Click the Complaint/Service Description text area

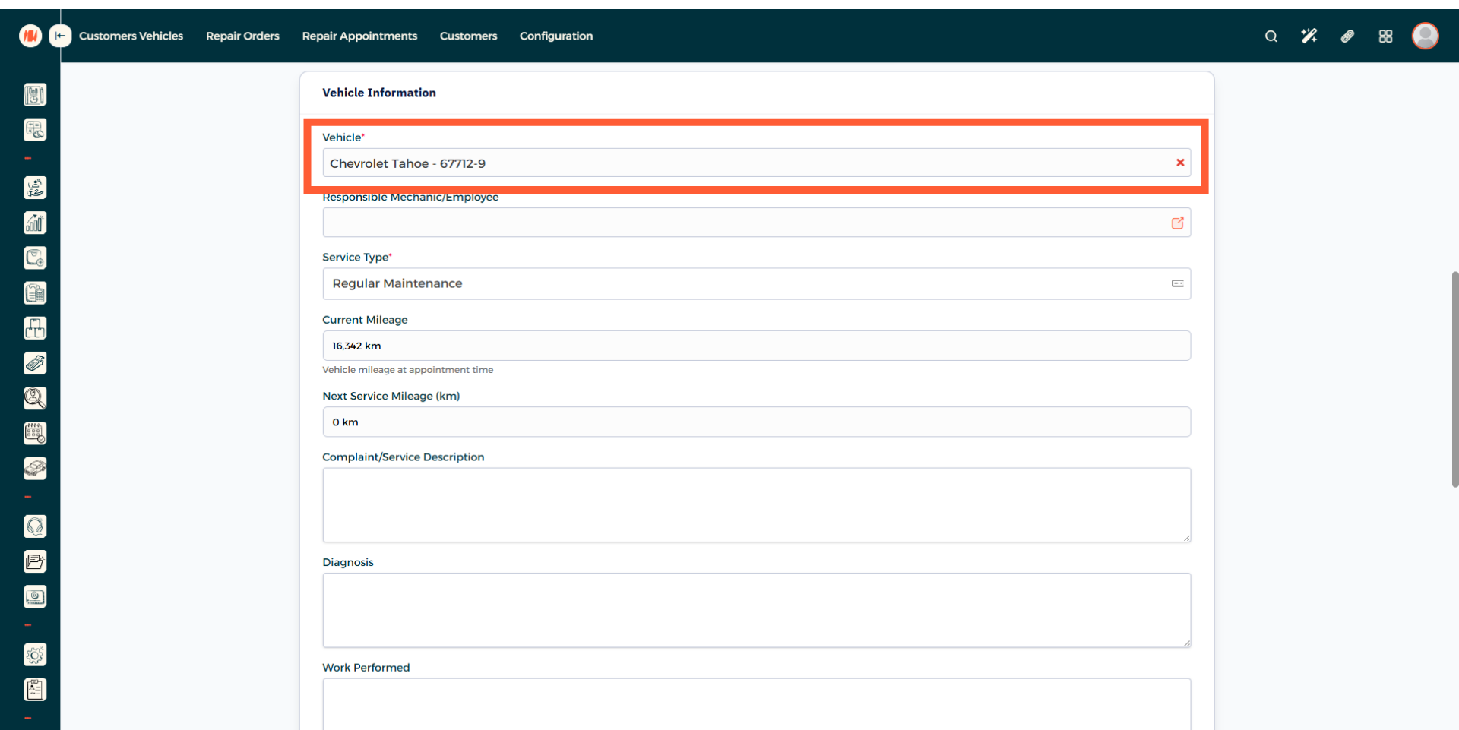(x=756, y=505)
